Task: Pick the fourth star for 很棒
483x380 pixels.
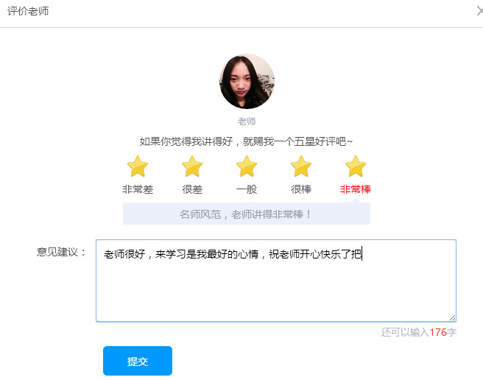Action: pos(301,166)
